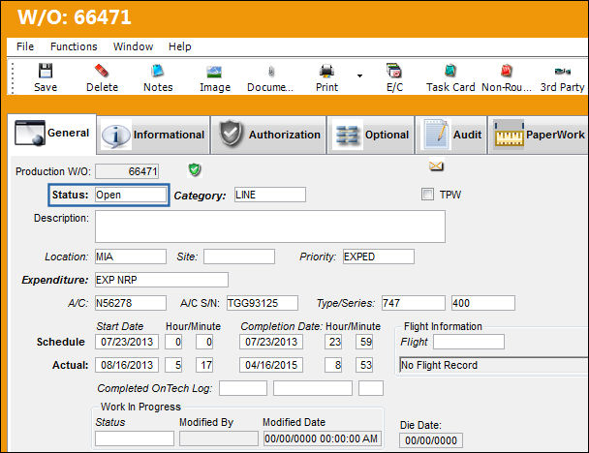
Task: Switch to the Informational tab
Action: click(x=153, y=135)
